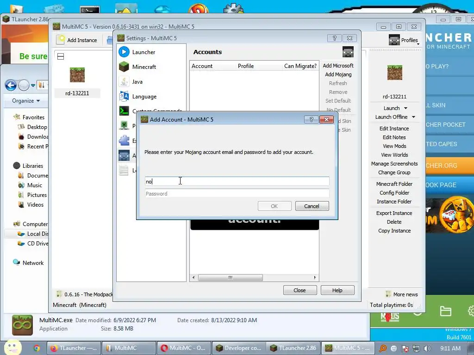Open Instance Folder from side panel
The height and width of the screenshot is (355, 474).
pos(394,202)
